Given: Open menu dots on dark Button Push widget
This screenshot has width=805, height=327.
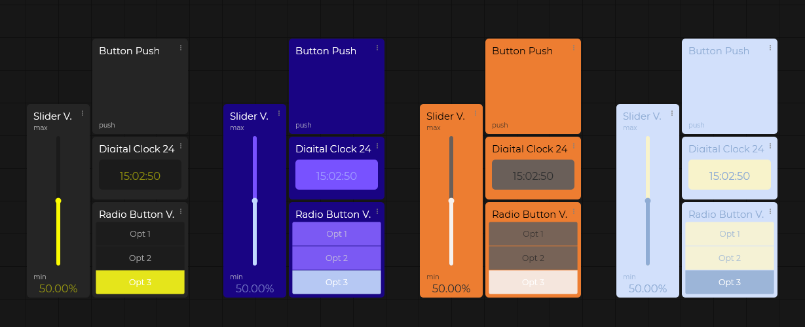Looking at the screenshot, I should [x=181, y=48].
